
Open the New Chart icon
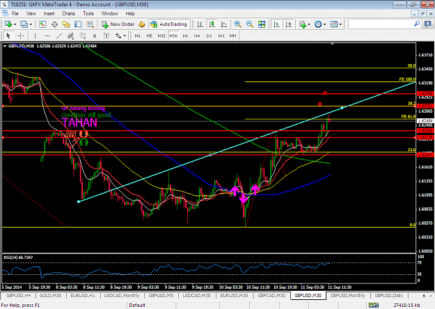click(8, 24)
